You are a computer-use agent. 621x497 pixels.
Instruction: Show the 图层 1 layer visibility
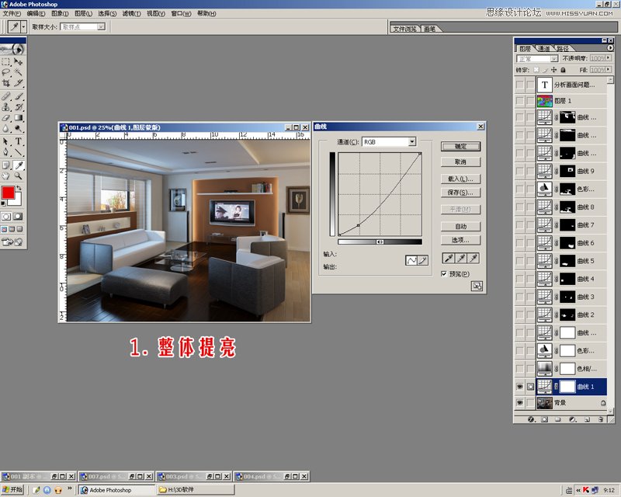519,101
